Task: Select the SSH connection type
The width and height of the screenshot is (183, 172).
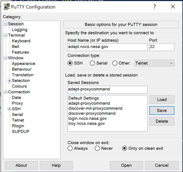Action: click(70, 63)
